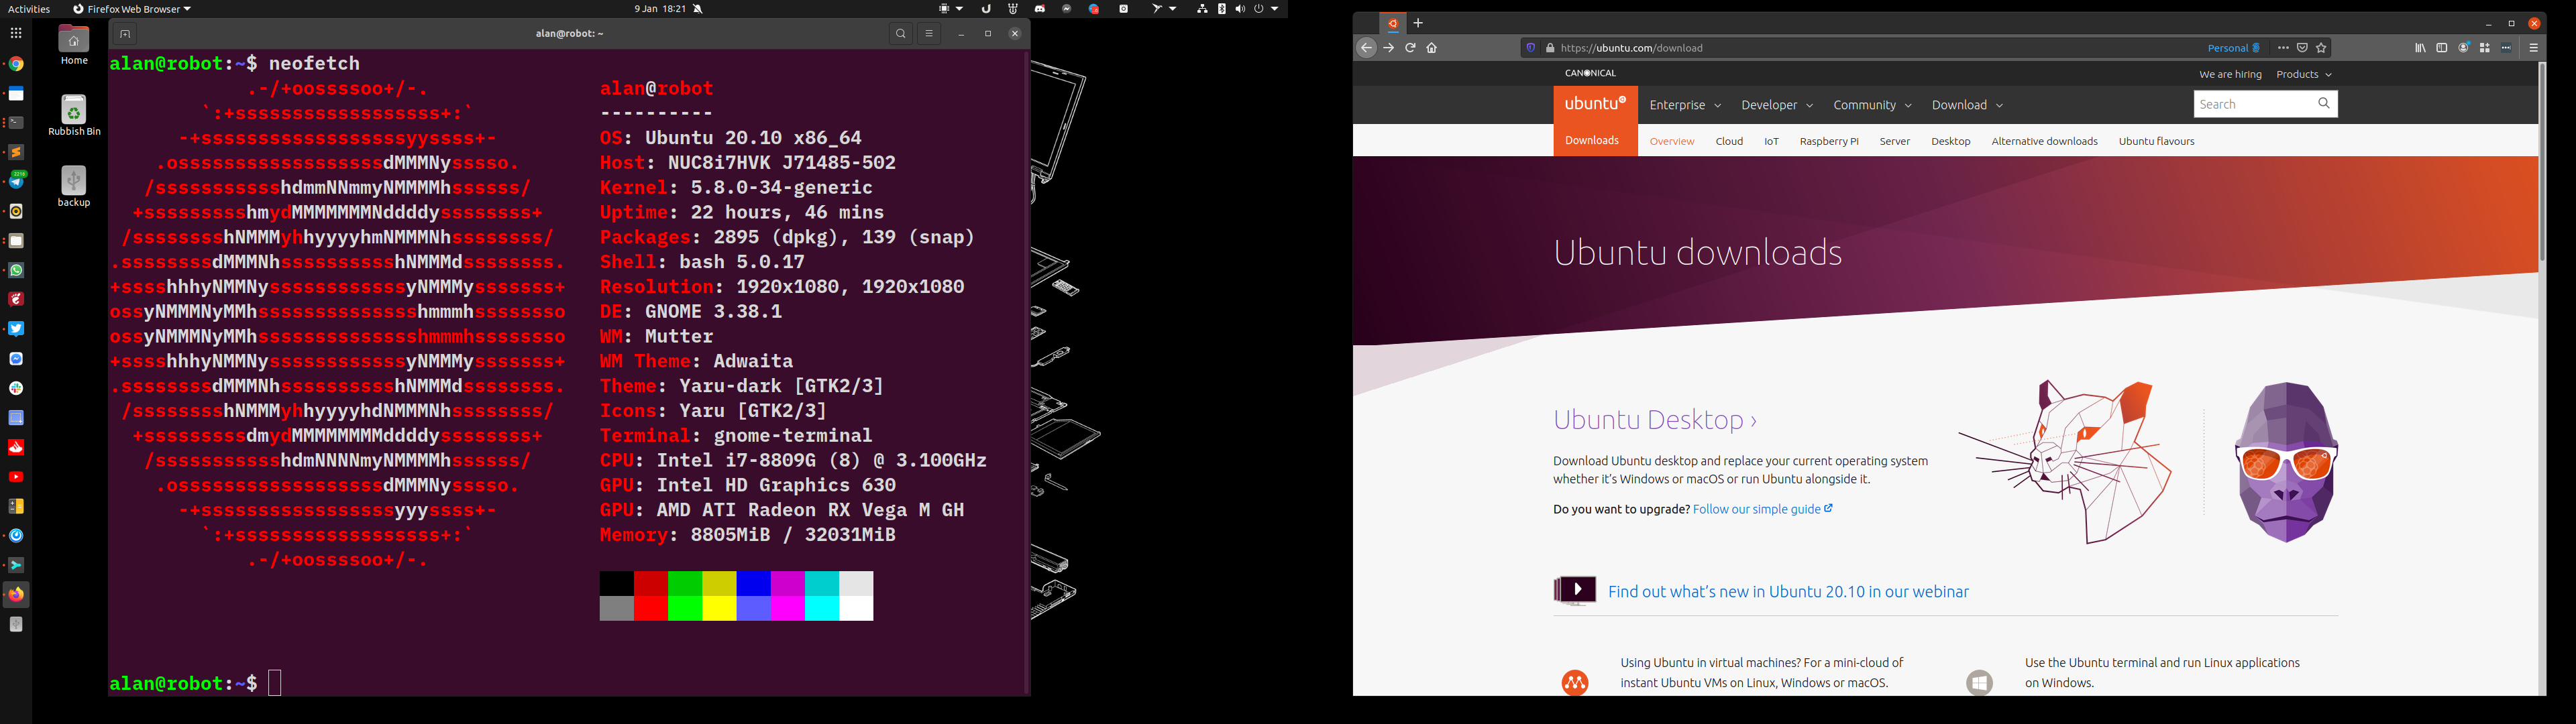Open Twitter app from dock
2576x724 pixels.
click(16, 329)
